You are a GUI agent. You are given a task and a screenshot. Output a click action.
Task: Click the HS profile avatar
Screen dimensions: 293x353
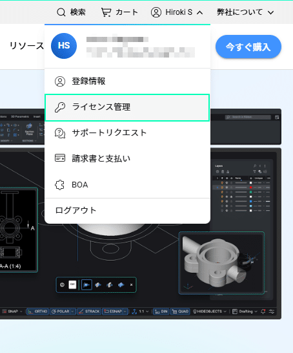64,46
